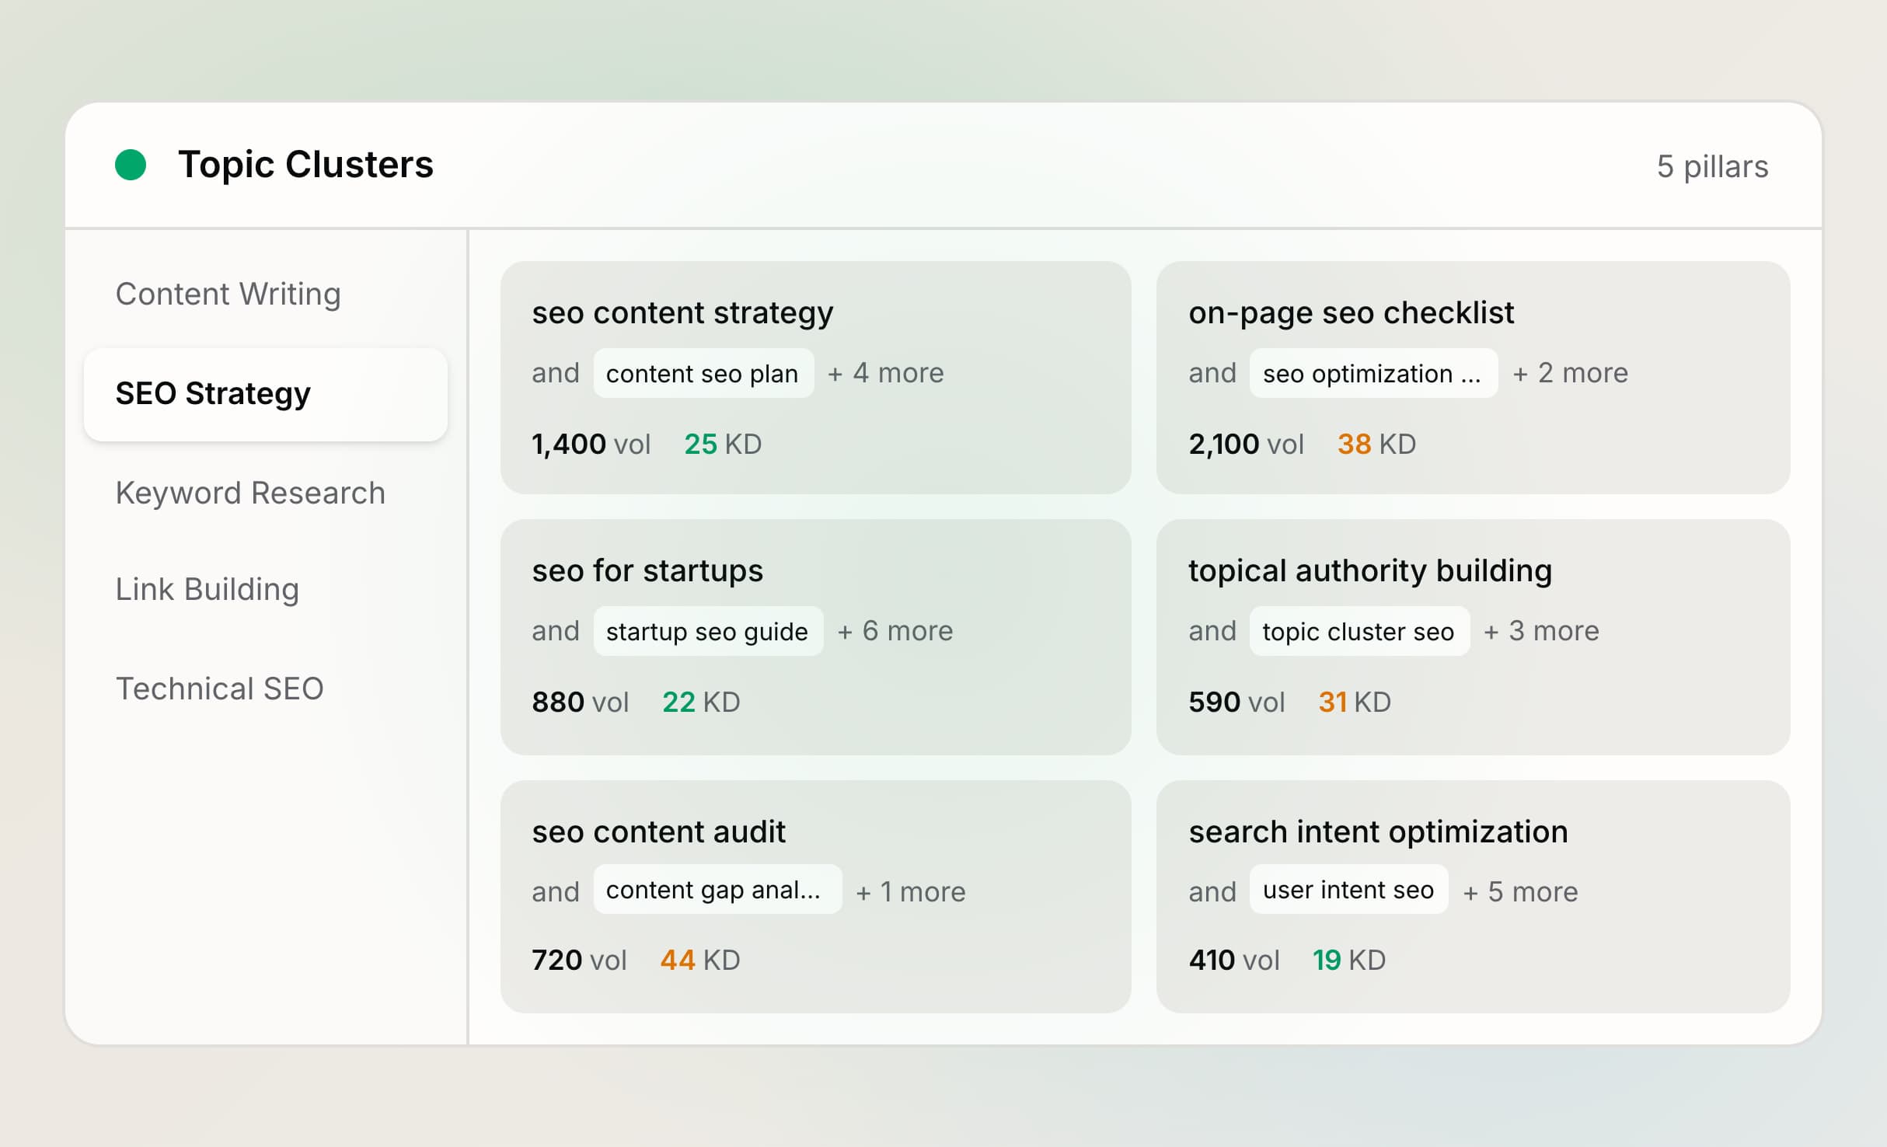
Task: Select the SEO Strategy pillar
Action: click(212, 394)
